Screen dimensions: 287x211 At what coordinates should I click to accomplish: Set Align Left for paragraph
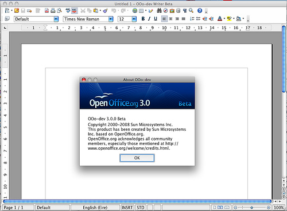tap(164, 18)
